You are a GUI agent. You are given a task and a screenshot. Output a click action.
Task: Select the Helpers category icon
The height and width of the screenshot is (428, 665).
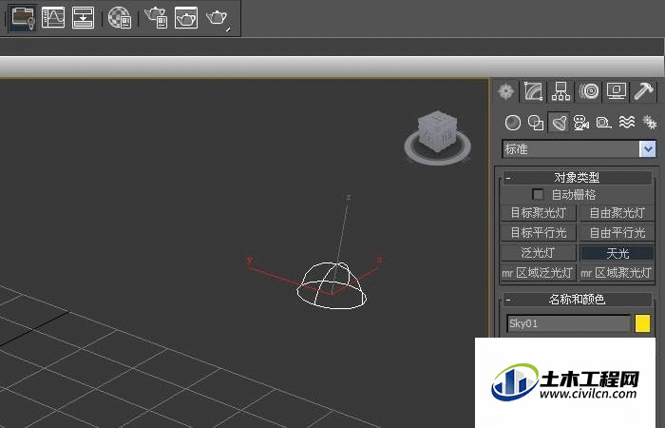(603, 123)
